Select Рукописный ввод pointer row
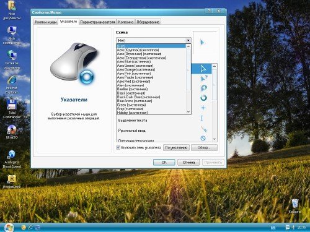This screenshot has height=232, width=310. coord(164,131)
